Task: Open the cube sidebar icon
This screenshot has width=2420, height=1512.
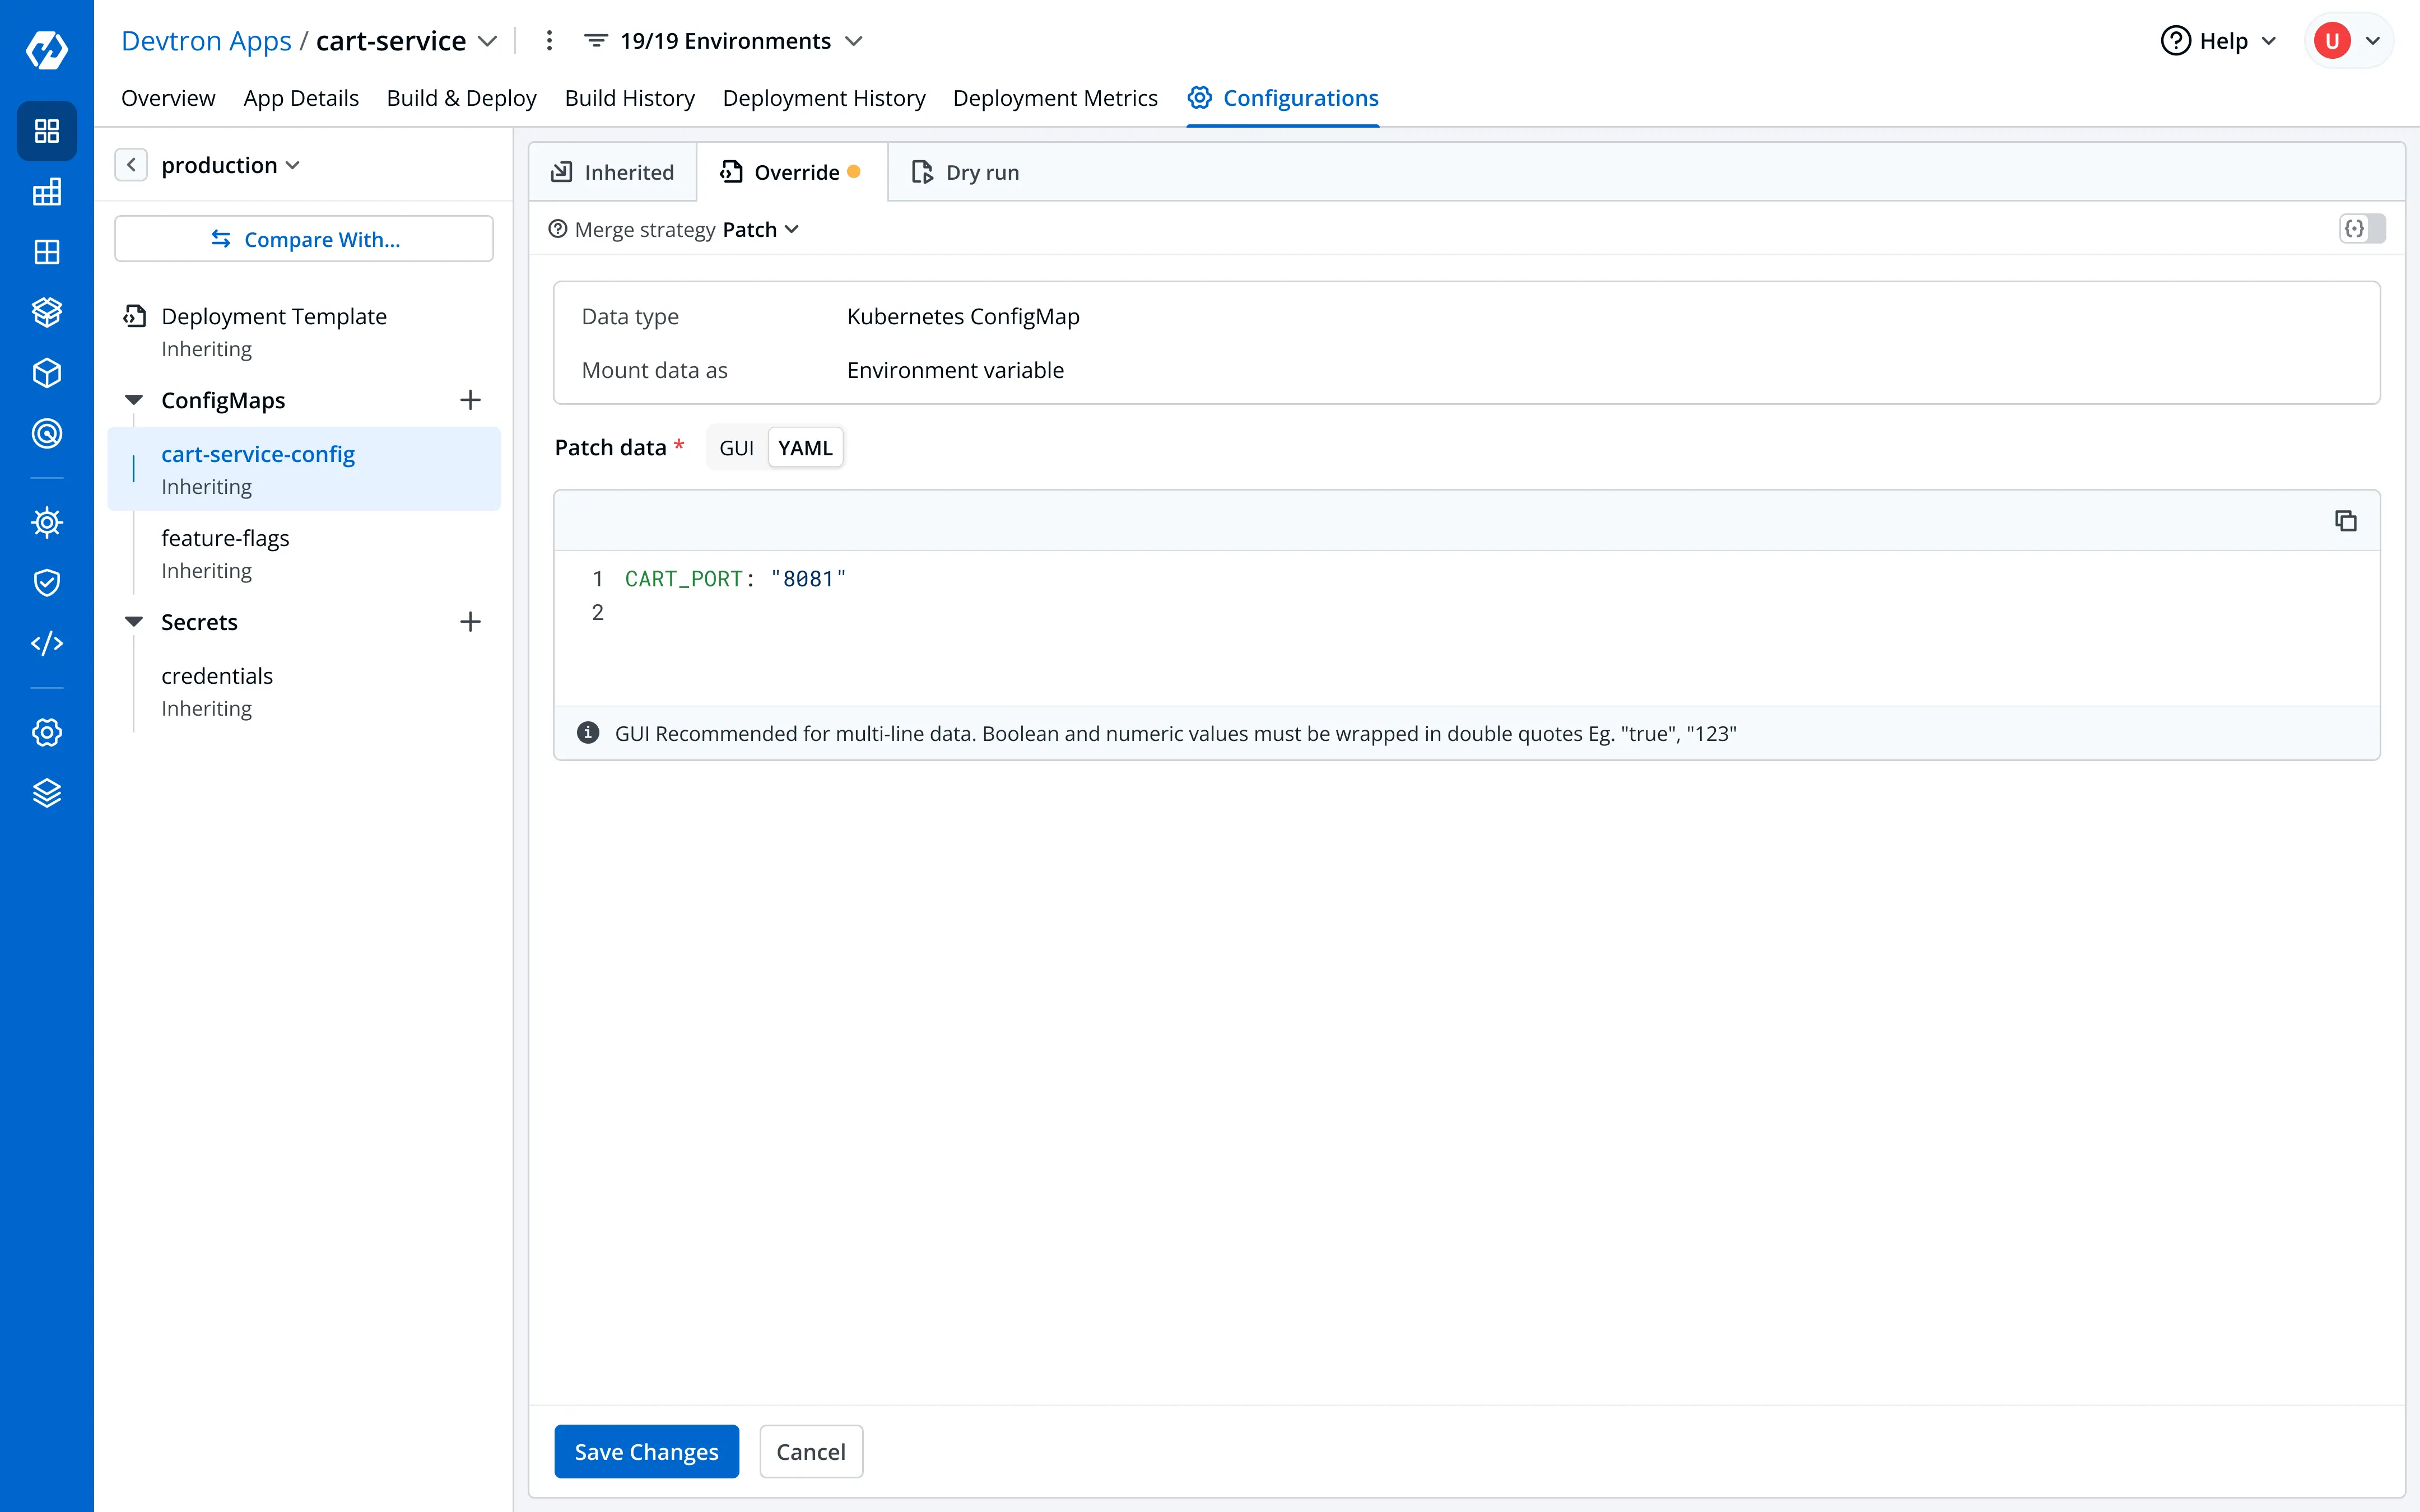Action: 47,373
